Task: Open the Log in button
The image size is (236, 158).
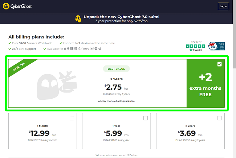Action: [223, 6]
